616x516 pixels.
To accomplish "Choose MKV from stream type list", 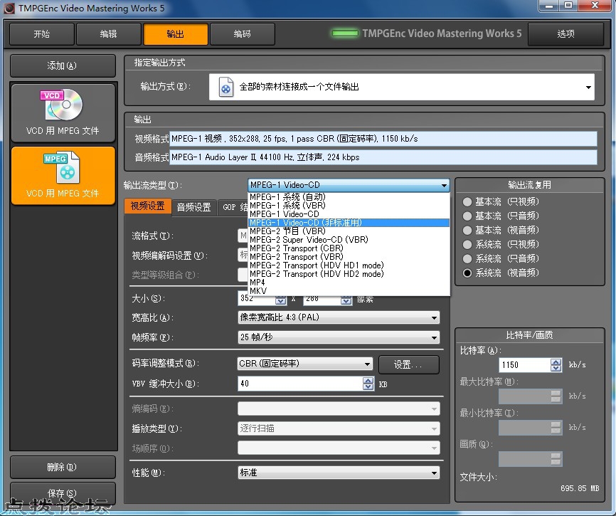I will (349, 291).
